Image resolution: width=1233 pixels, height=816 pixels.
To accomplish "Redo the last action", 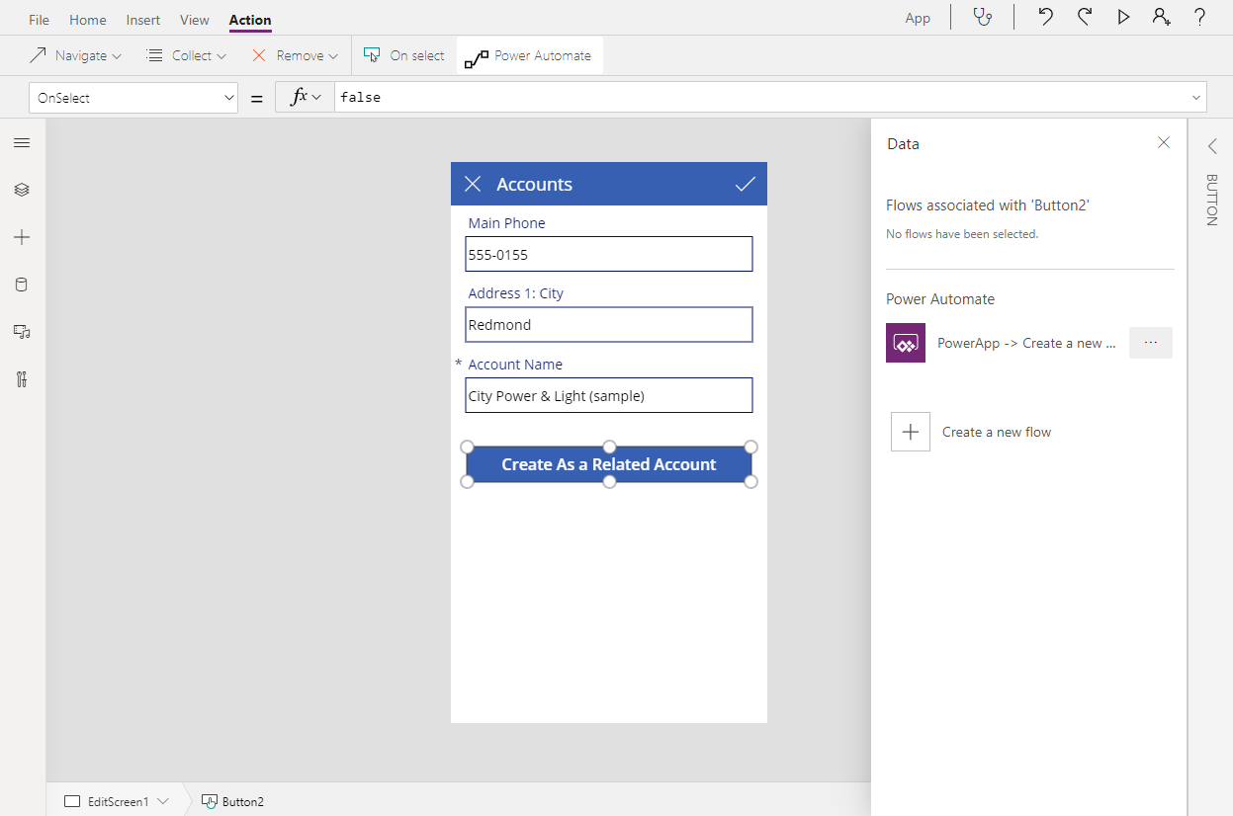I will pos(1085,17).
